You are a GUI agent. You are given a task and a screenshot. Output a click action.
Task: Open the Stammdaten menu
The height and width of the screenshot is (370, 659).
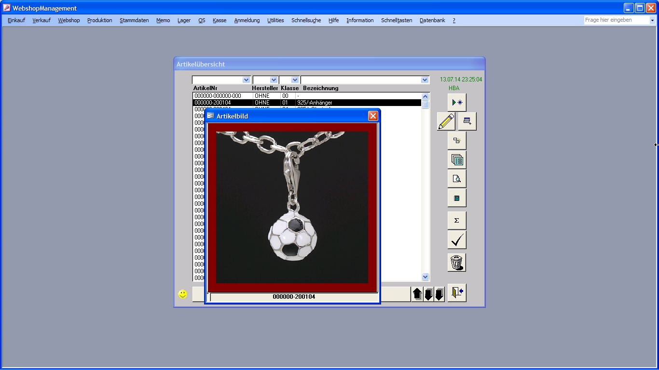(x=134, y=20)
